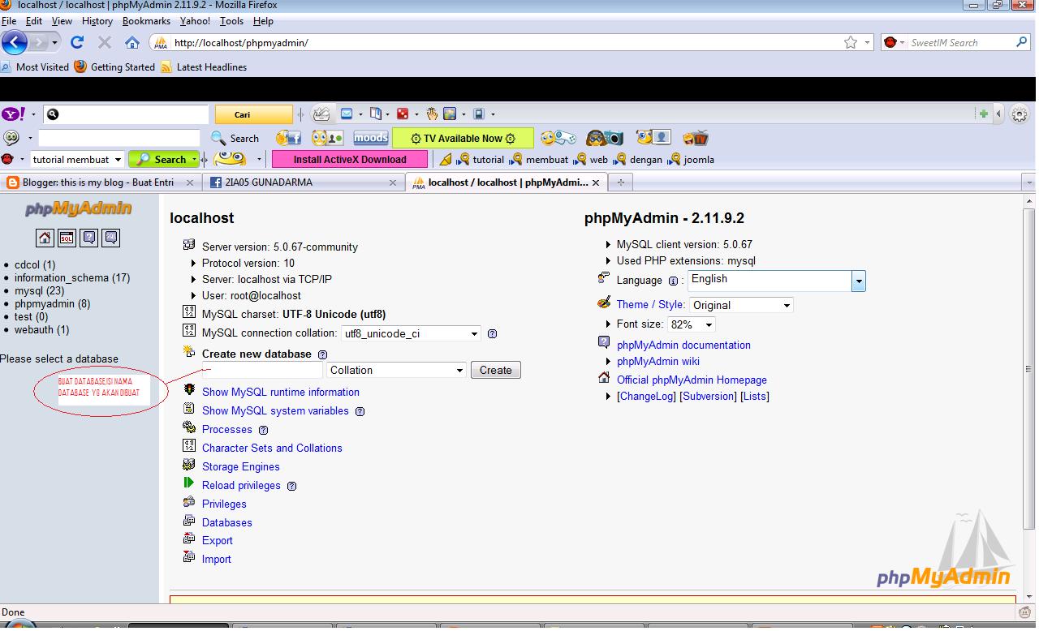1039x631 pixels.
Task: Open the Tools menu
Action: [231, 21]
